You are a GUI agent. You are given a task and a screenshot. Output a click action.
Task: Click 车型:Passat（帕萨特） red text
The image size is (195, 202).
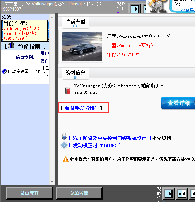tap(130, 46)
